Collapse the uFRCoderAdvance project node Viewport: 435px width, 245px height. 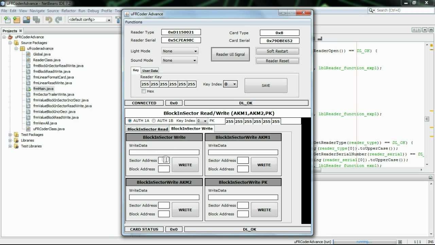(4, 37)
